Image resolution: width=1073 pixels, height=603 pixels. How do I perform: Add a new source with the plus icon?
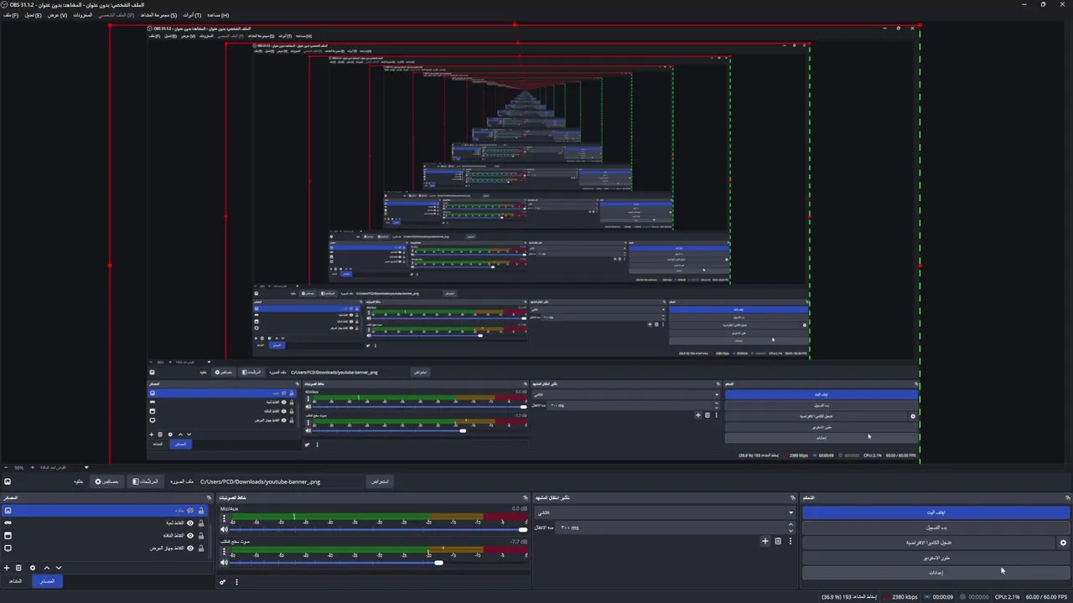[x=7, y=568]
